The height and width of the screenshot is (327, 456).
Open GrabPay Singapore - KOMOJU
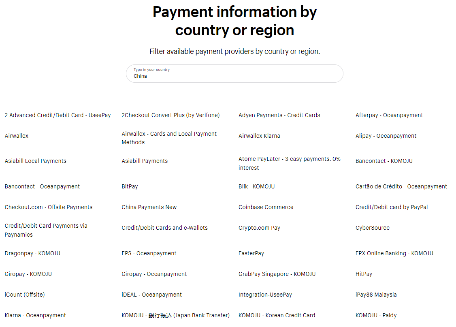tap(277, 274)
